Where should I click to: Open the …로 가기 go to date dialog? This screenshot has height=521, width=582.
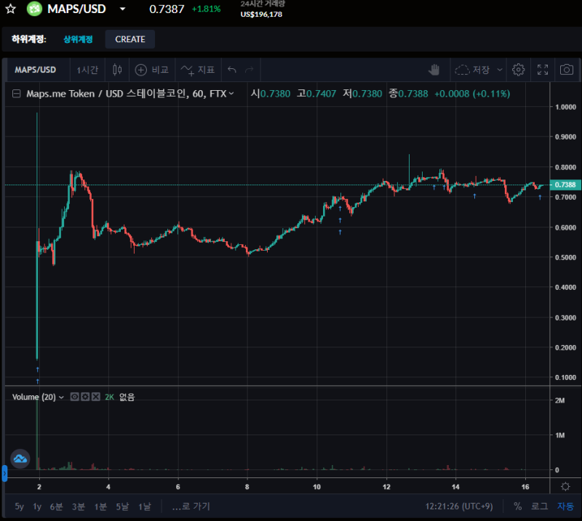[x=191, y=506]
